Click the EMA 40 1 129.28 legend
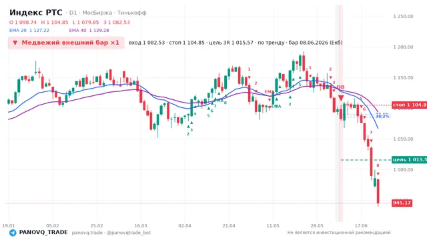 [x=89, y=31]
